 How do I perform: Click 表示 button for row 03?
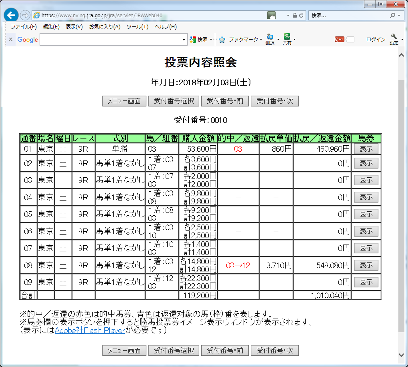click(x=366, y=180)
